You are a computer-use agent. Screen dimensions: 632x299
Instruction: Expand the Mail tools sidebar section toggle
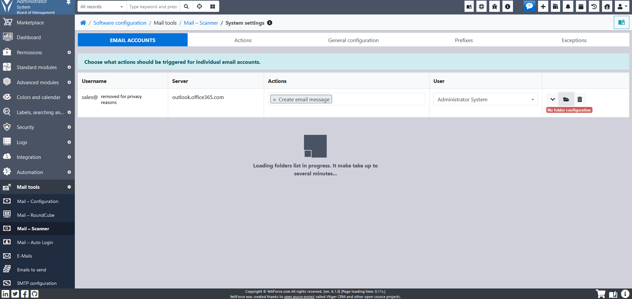coord(69,187)
